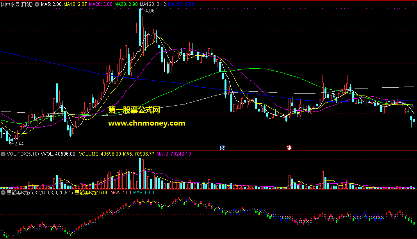Viewport: 417px width, 239px height.
Task: Click the 财 financial marker on the timeline
Action: [222, 148]
